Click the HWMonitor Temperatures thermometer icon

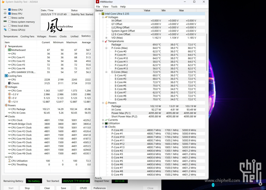106,41
